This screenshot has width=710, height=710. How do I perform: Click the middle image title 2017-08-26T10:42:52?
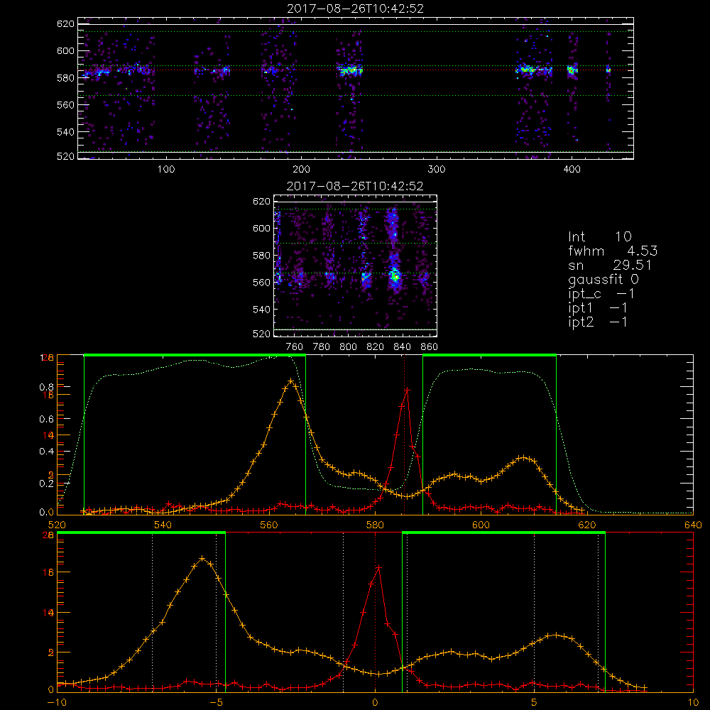(x=355, y=186)
